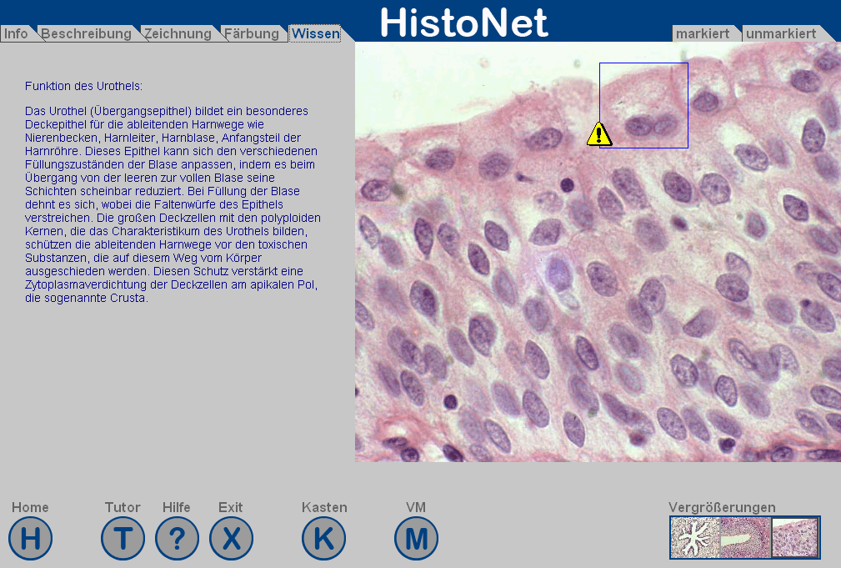Click the HistoNet title logo
The image size is (841, 568).
(x=464, y=22)
